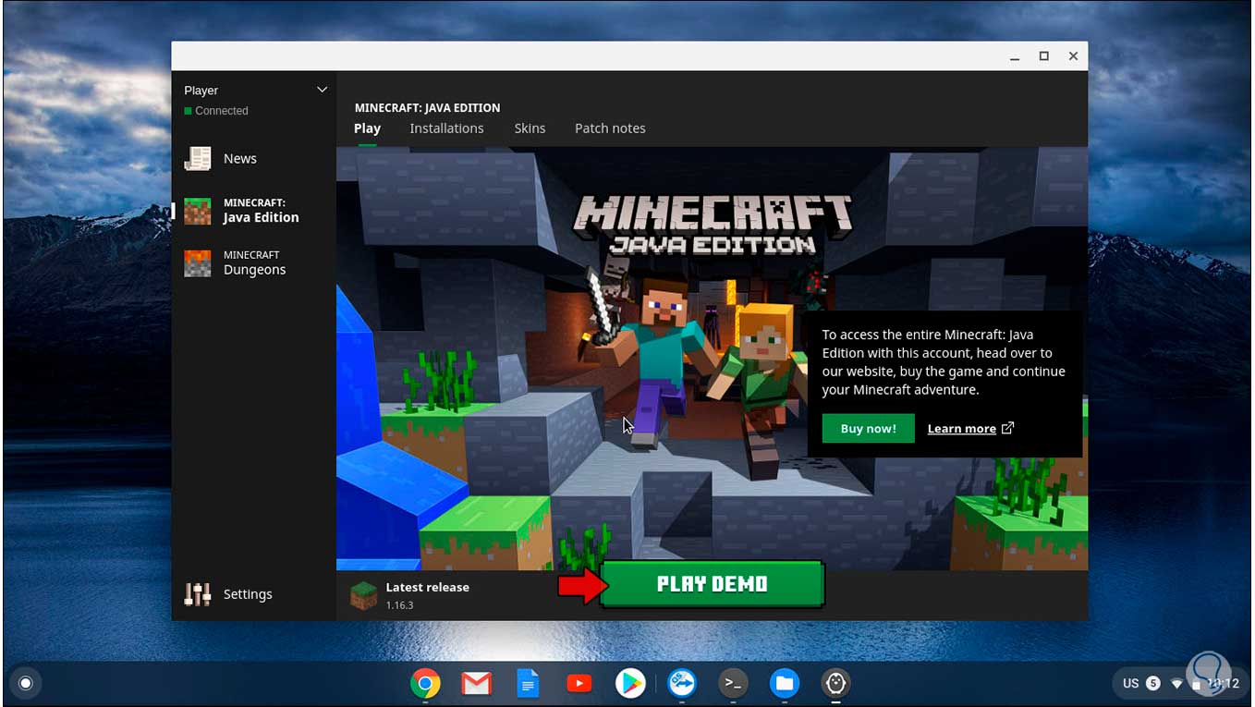The image size is (1255, 707).
Task: Switch to the Patch notes tab
Action: (610, 128)
